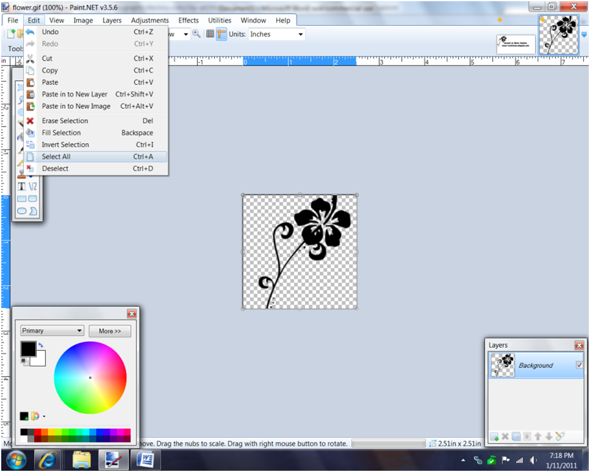Select the Ellipse shape tool
The height and width of the screenshot is (472, 590).
pos(22,210)
